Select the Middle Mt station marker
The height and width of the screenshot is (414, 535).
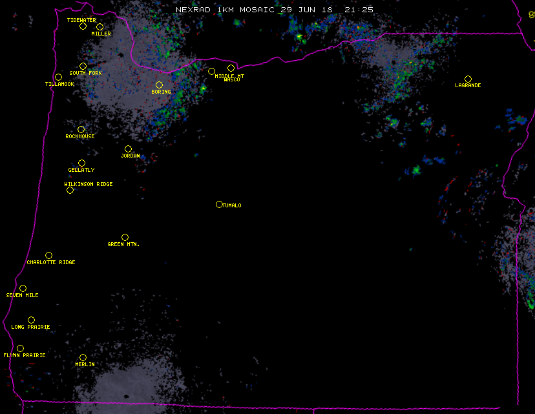tap(211, 72)
